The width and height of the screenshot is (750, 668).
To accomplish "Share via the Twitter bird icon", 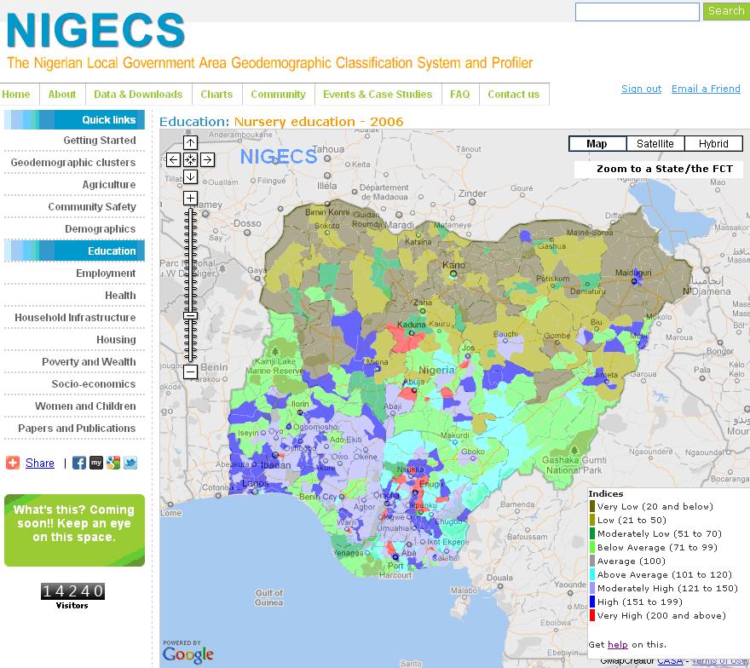I will point(130,463).
